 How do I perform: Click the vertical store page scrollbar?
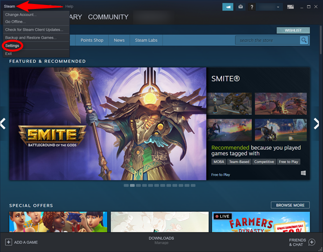click(x=321, y=39)
